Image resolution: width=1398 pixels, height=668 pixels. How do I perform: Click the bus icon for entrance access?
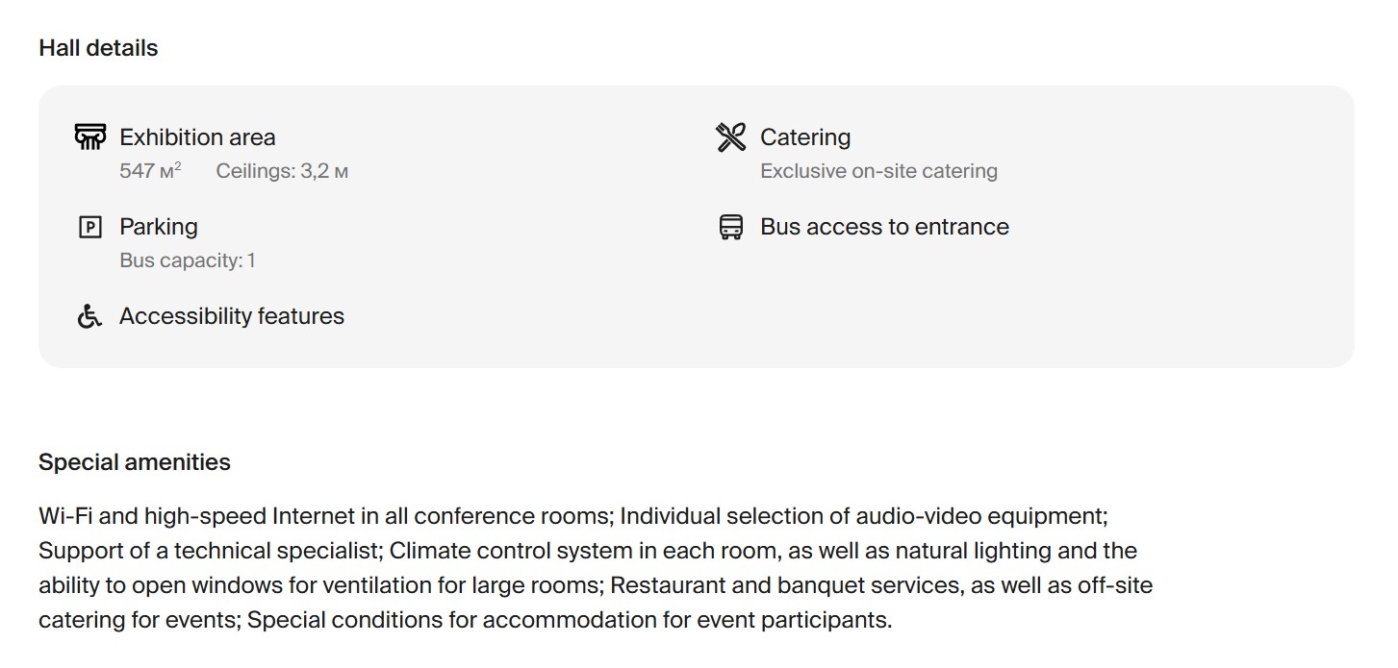coord(731,227)
